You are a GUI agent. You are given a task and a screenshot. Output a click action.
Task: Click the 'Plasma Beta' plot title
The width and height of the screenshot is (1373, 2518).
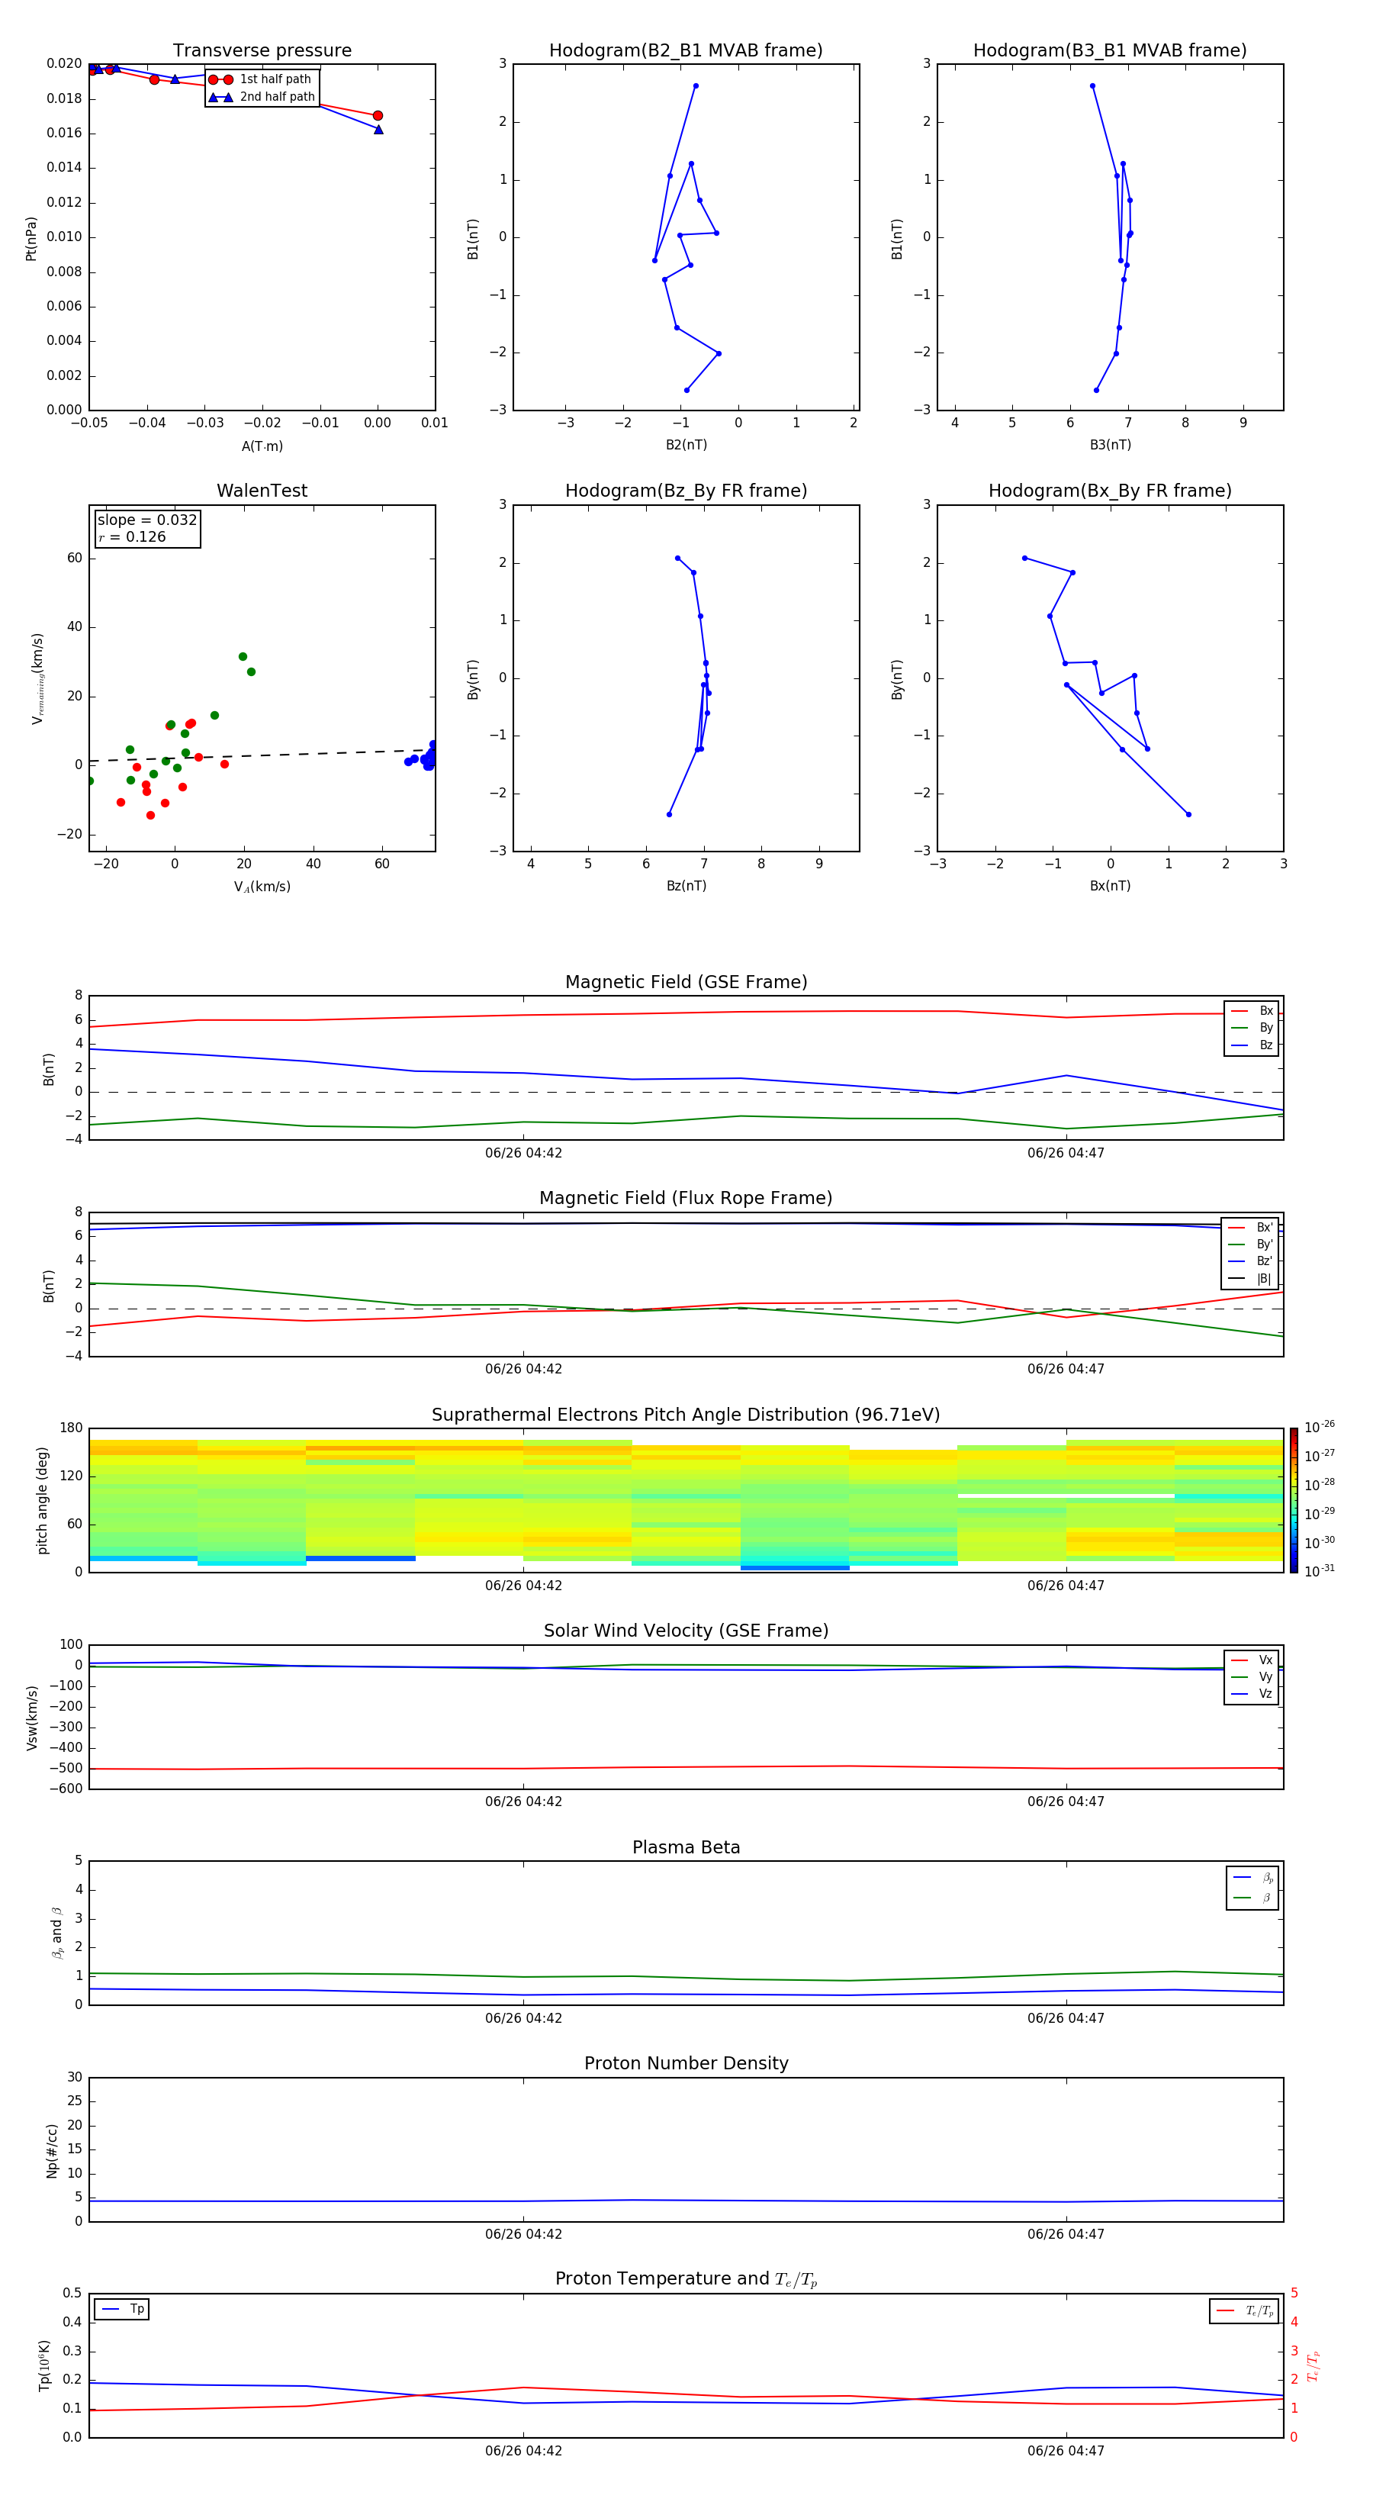point(686,1847)
